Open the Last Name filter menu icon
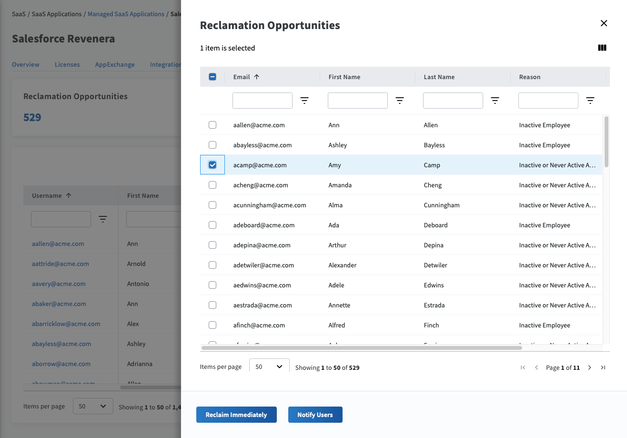 495,101
